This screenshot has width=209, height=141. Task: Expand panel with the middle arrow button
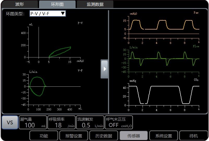(x=104, y=69)
